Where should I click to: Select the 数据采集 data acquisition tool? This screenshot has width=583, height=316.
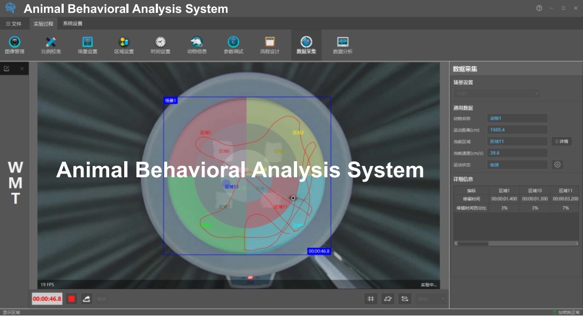click(x=306, y=46)
